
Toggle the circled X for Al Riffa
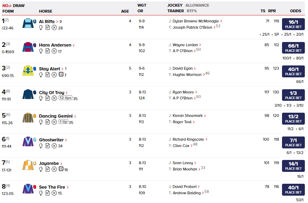[x=54, y=28]
